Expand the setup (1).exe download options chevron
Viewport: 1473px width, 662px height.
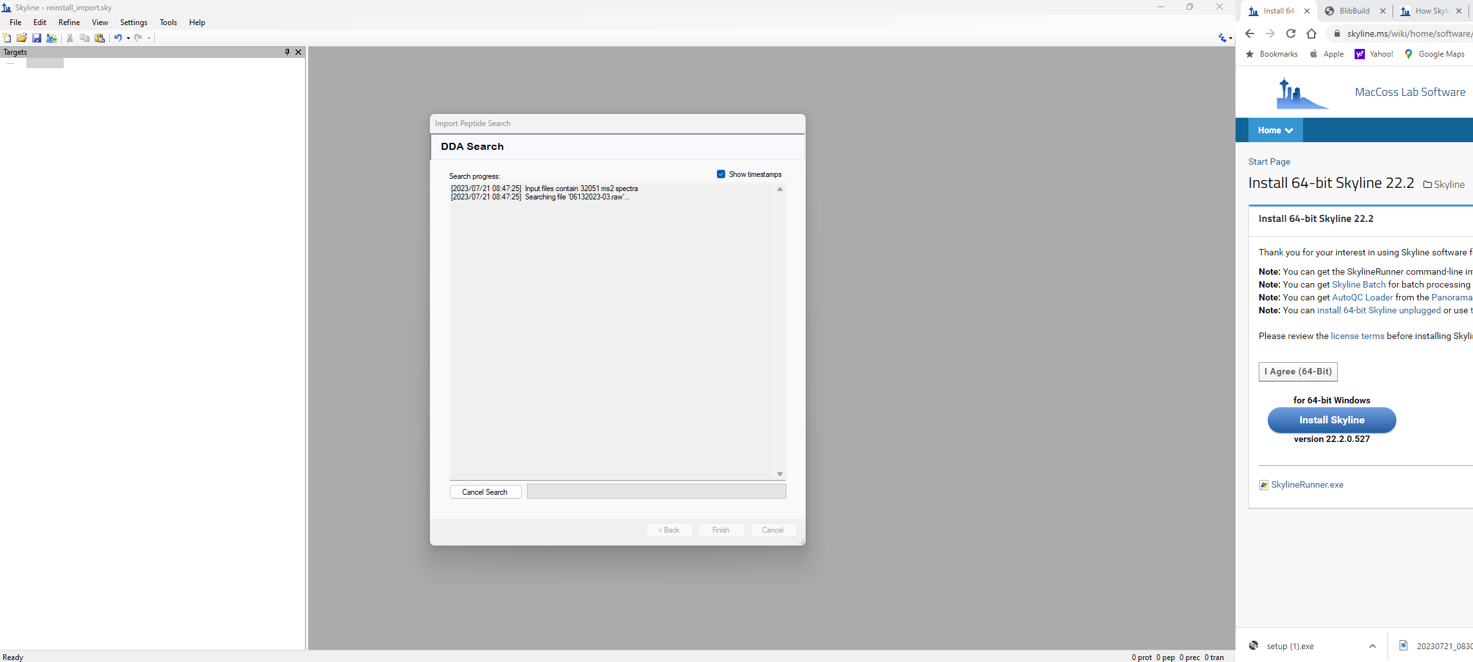pos(1373,646)
